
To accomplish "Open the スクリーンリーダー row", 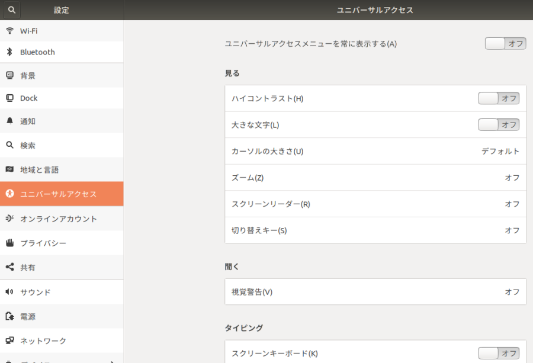I will pos(375,204).
